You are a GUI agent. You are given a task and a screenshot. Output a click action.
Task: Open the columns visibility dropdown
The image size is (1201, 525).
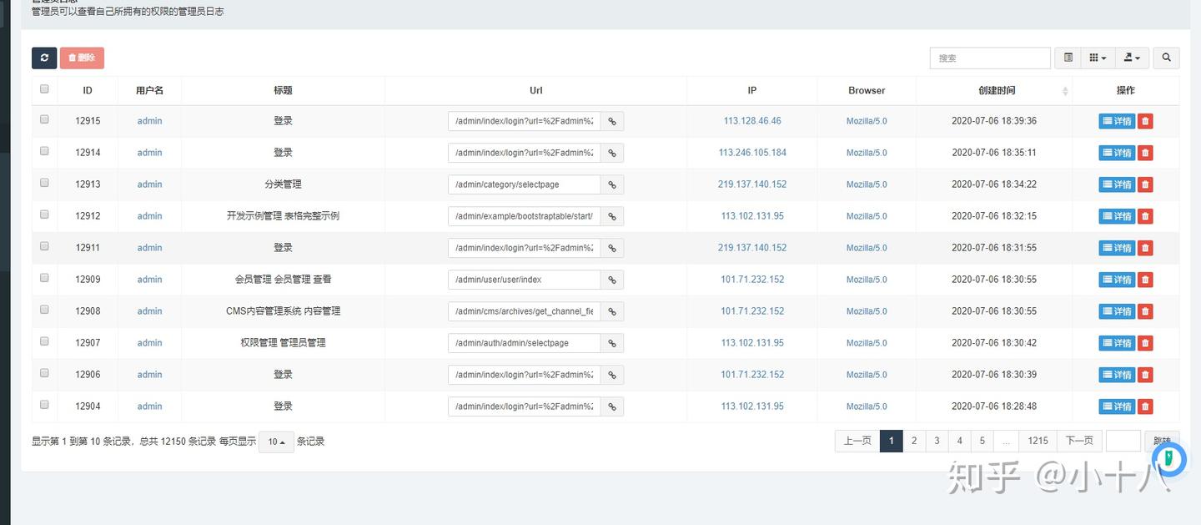[1098, 58]
